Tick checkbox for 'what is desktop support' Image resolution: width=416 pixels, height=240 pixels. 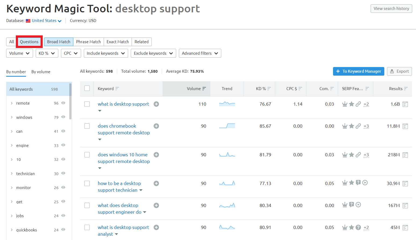click(87, 104)
